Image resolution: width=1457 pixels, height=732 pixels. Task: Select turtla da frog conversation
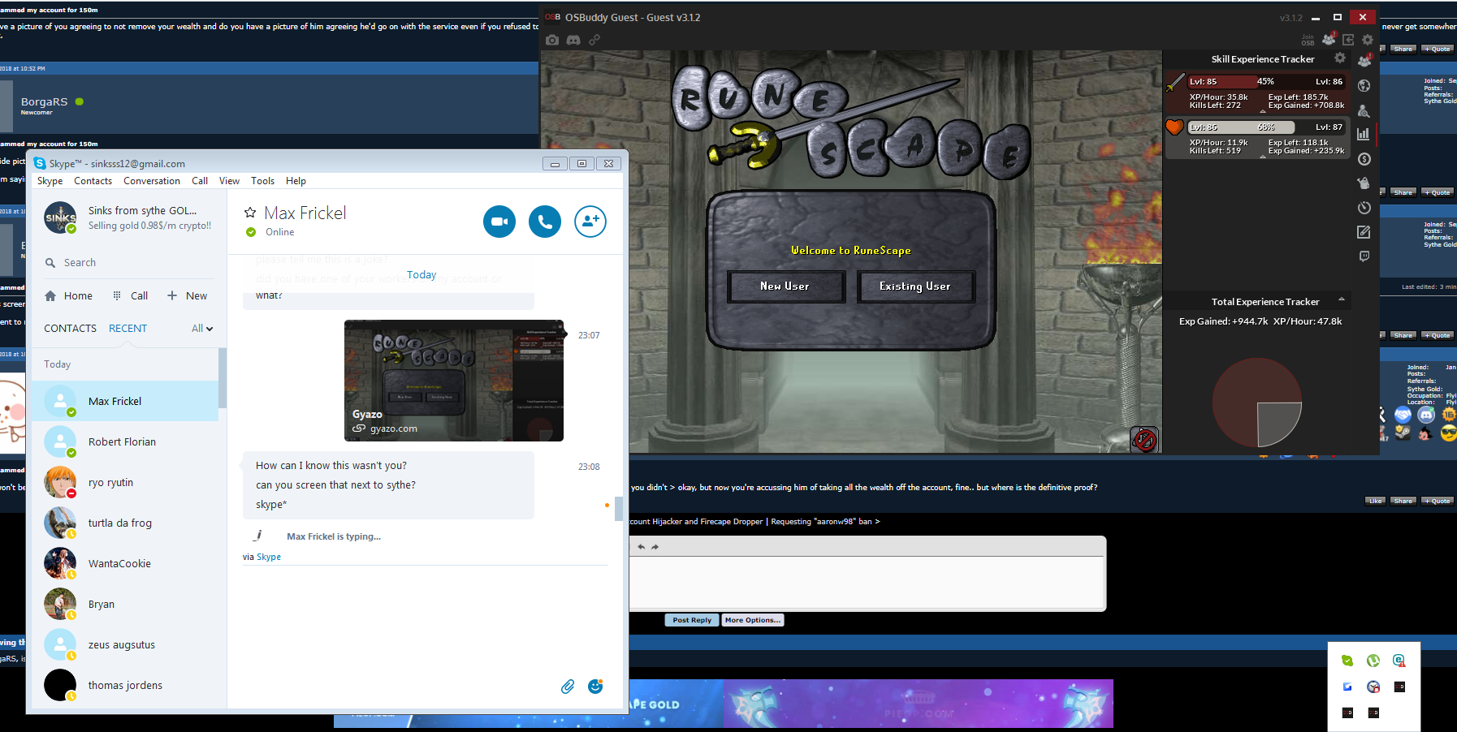point(125,523)
